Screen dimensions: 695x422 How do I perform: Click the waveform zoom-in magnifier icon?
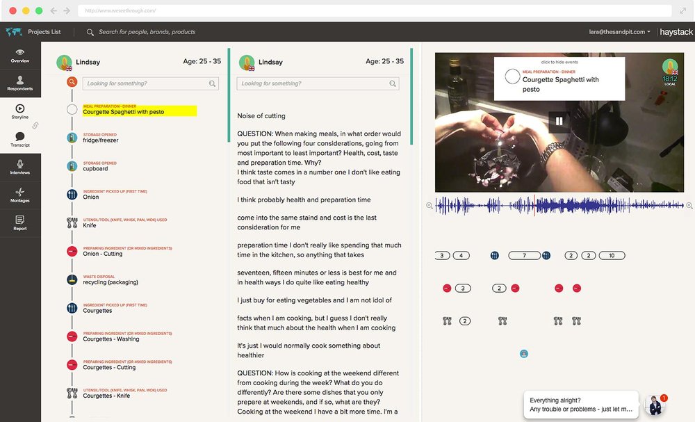click(x=689, y=206)
